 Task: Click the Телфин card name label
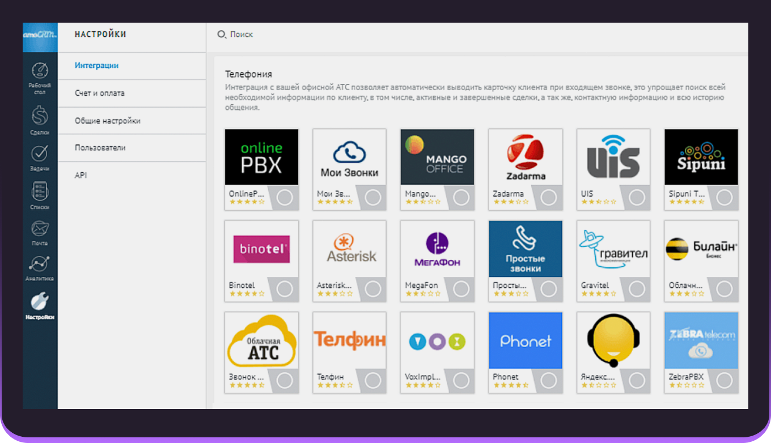tap(331, 377)
